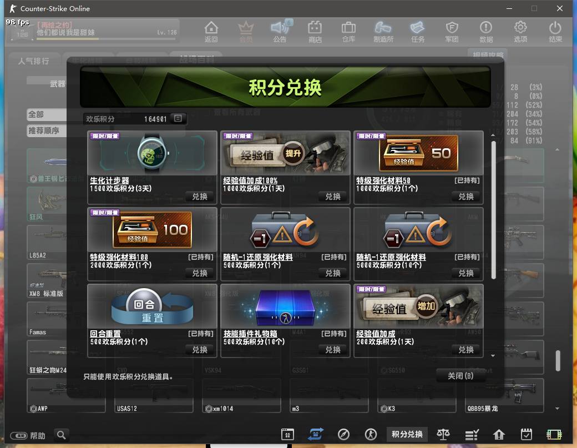
Task: Click the compass icon in bottom toolbar
Action: 343,434
